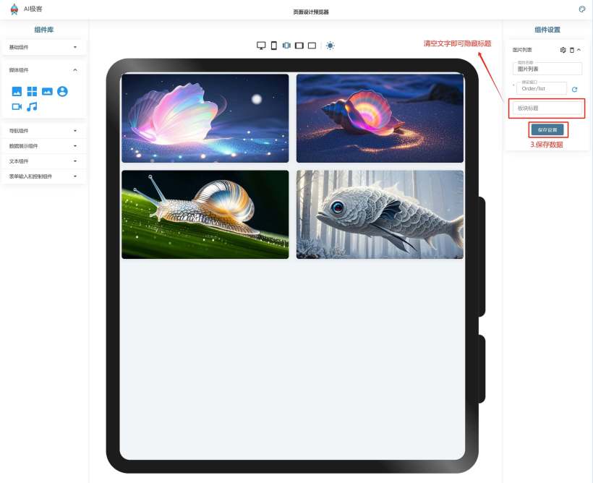The width and height of the screenshot is (593, 483).
Task: Toggle the vibrating phone orientation preview
Action: [x=286, y=46]
